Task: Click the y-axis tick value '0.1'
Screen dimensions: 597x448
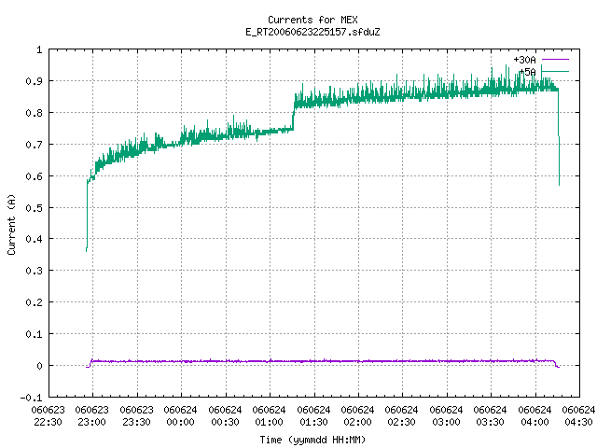Action: point(34,334)
